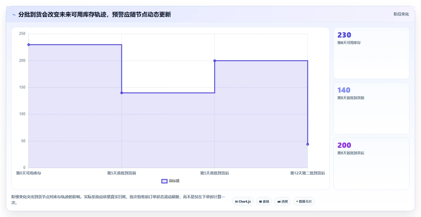Click the y-axis value 250
Screen dimensions: 421x217
coord(22,34)
